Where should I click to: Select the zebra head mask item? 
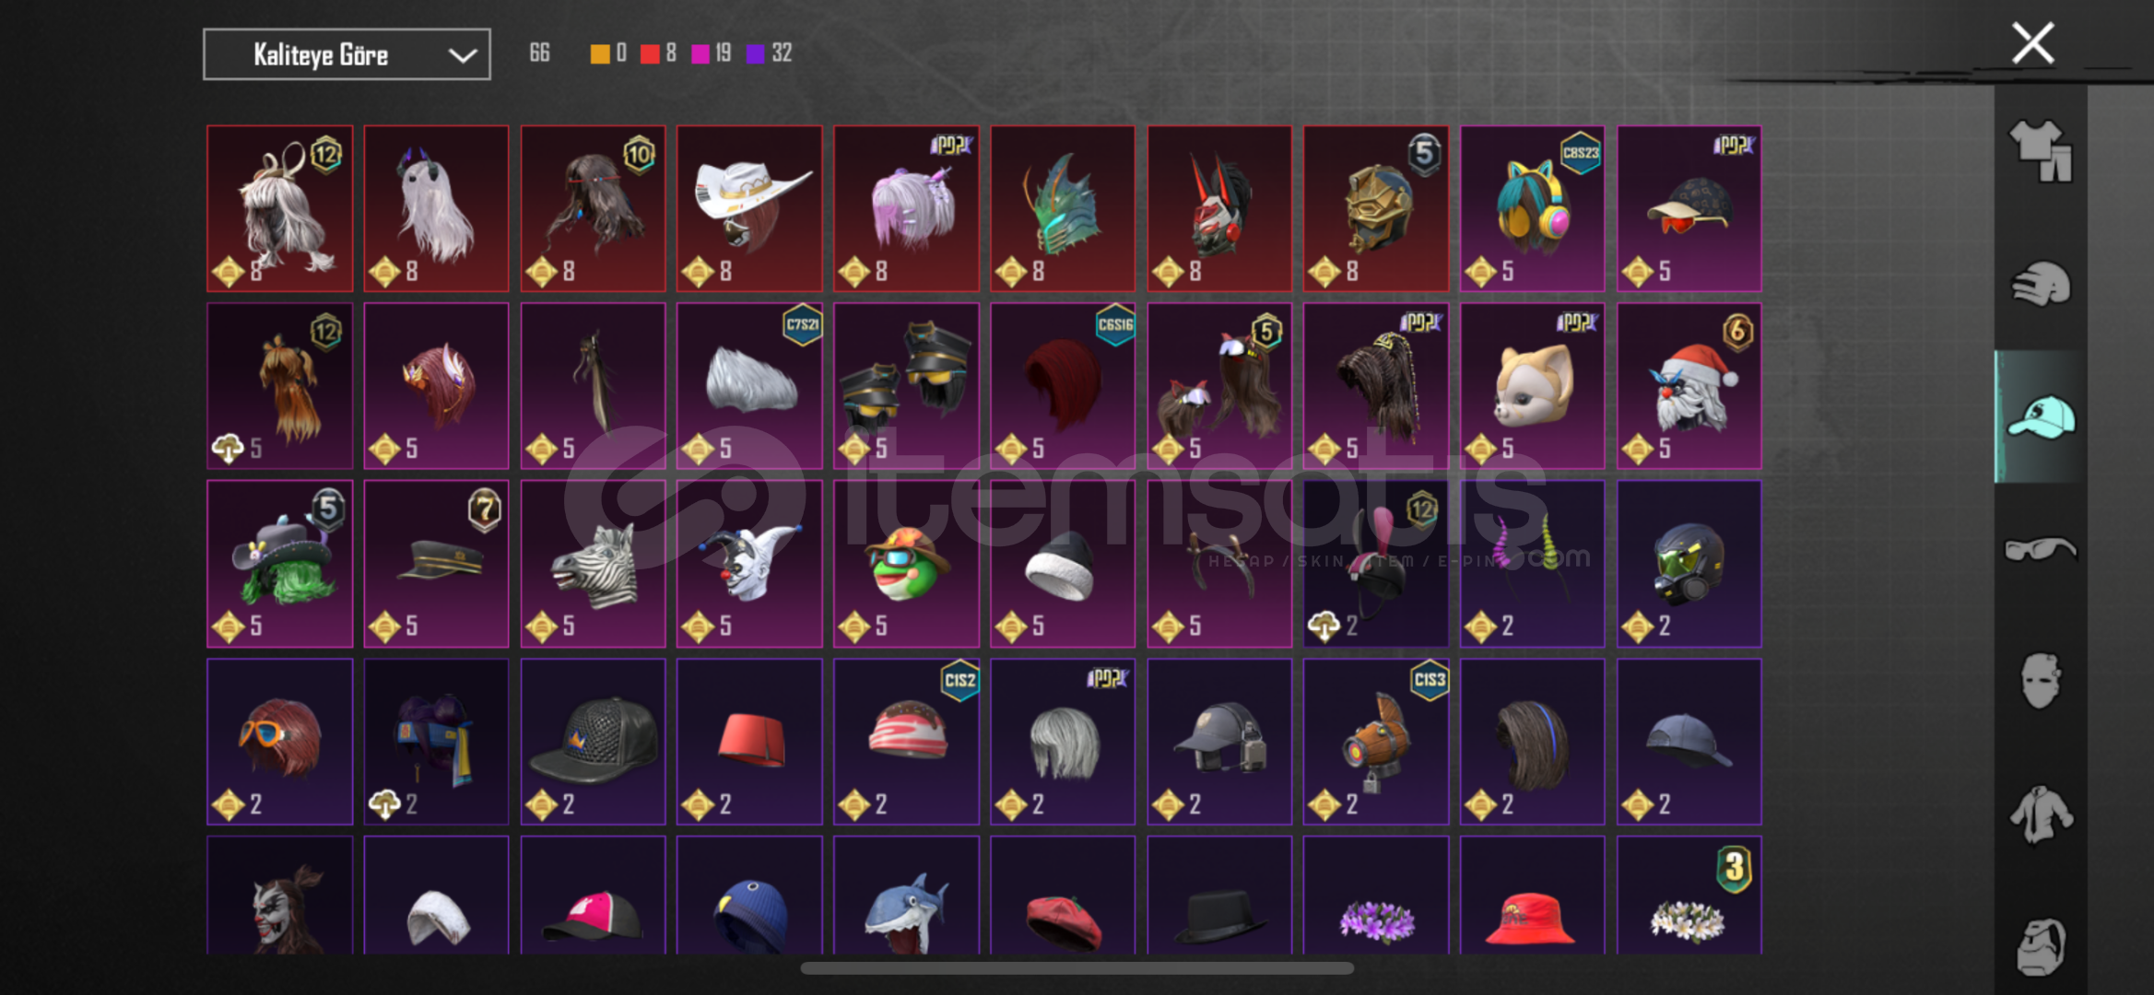pyautogui.click(x=593, y=564)
